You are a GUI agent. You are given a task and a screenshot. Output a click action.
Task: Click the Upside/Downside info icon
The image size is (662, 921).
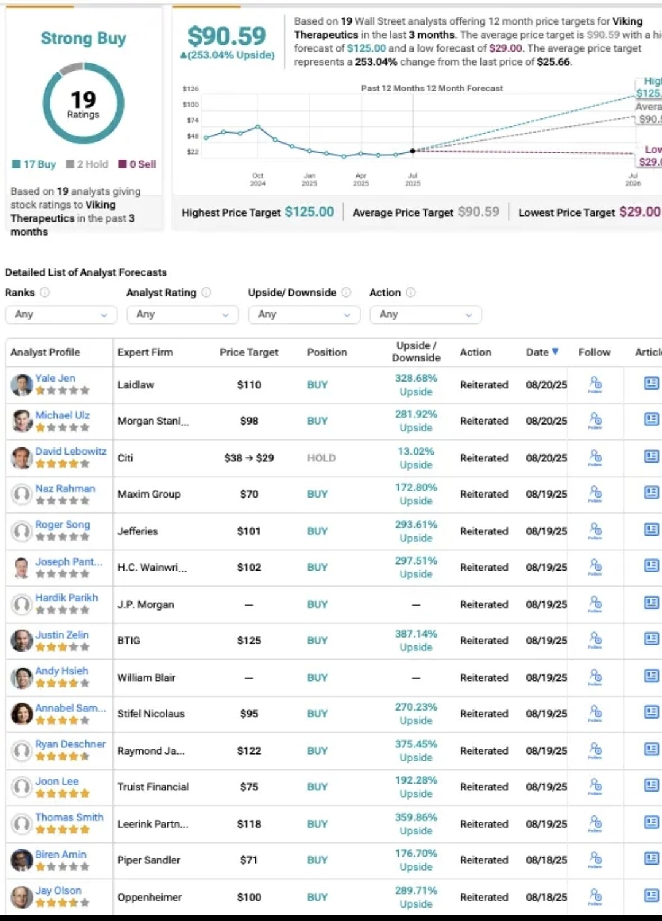coord(346,293)
